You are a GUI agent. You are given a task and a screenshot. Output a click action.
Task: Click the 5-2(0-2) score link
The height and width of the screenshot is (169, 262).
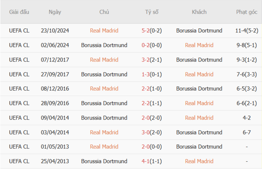152,31
